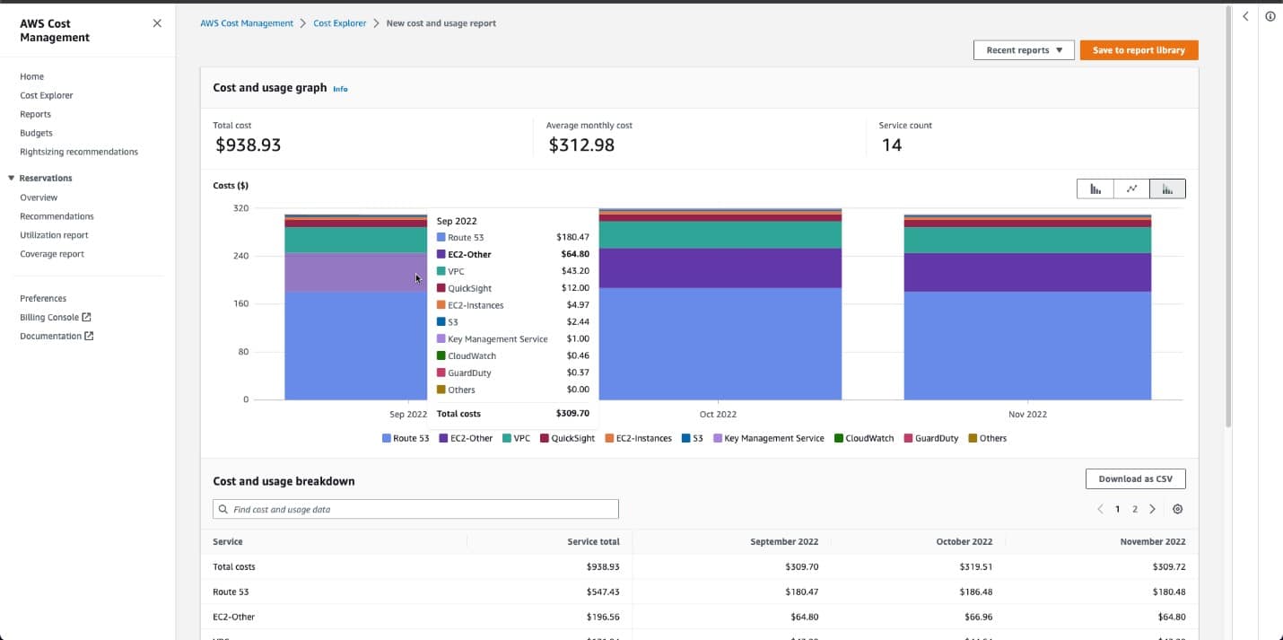Click the info icon in the top-right corner
Screen dimensions: 1283x640
pos(1270,15)
